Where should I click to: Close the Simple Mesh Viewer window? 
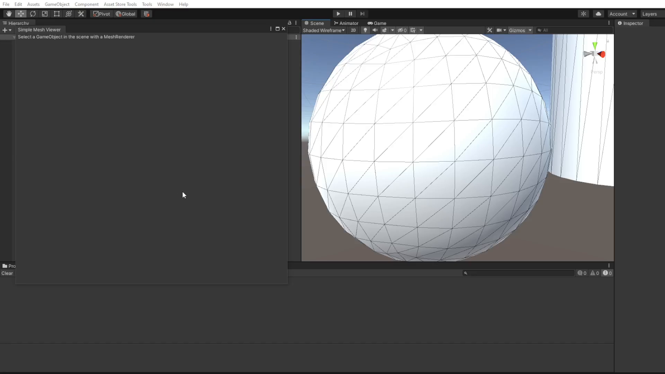(284, 29)
